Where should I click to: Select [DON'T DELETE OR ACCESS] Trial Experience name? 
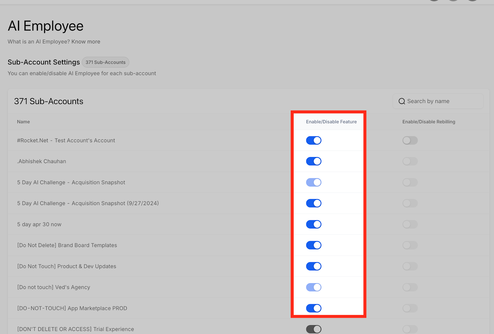[76, 329]
